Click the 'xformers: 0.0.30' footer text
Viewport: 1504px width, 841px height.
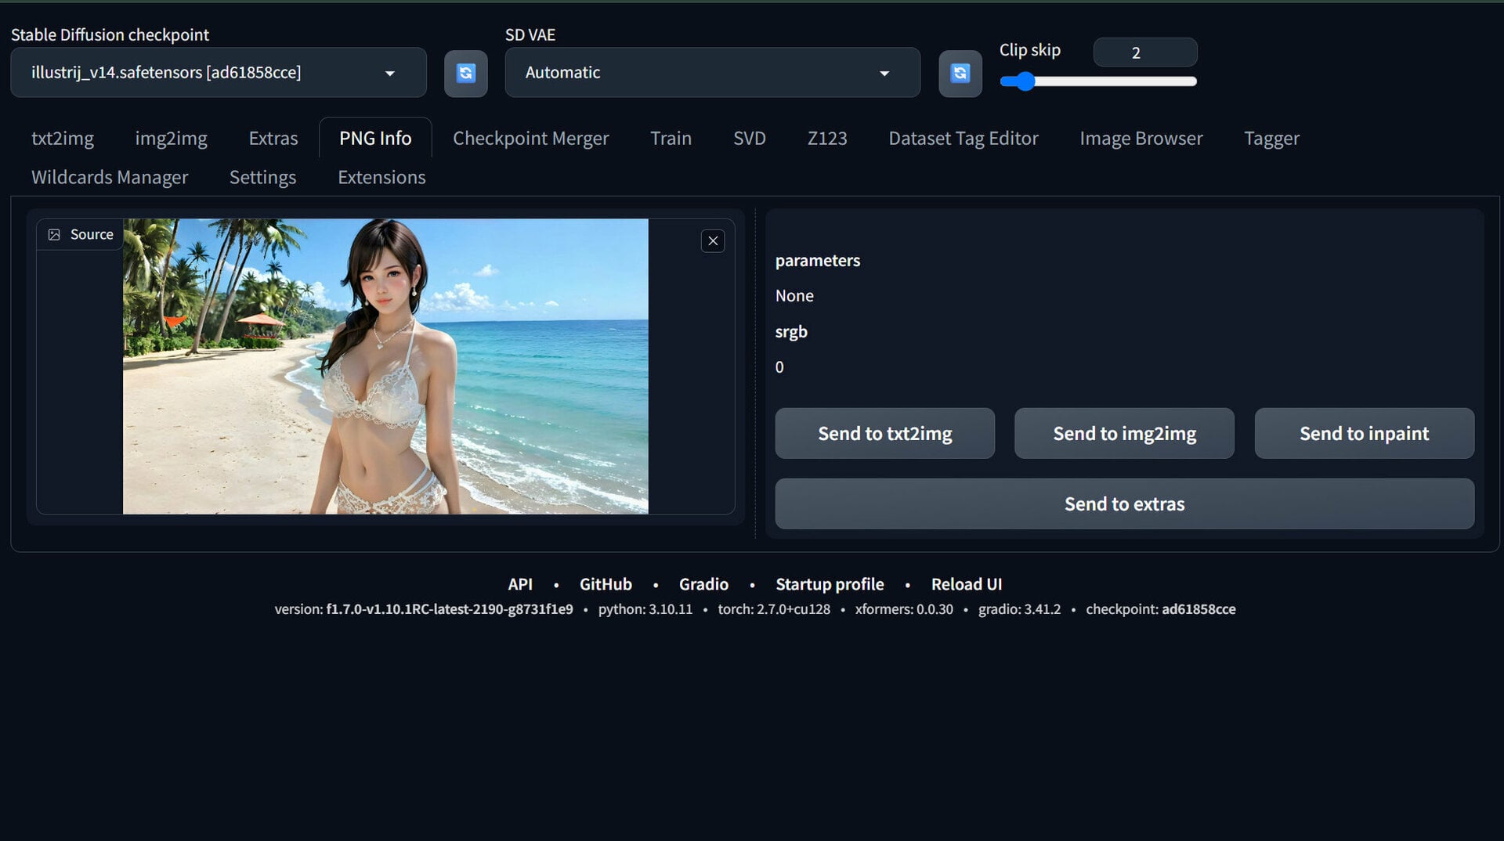point(904,609)
